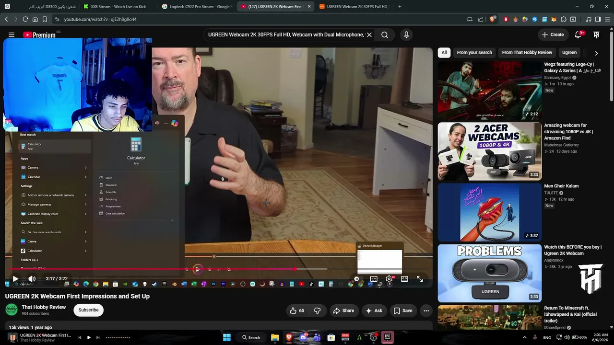Switch to SXB Stream Kick tab
Image resolution: width=614 pixels, height=345 pixels.
point(118,7)
